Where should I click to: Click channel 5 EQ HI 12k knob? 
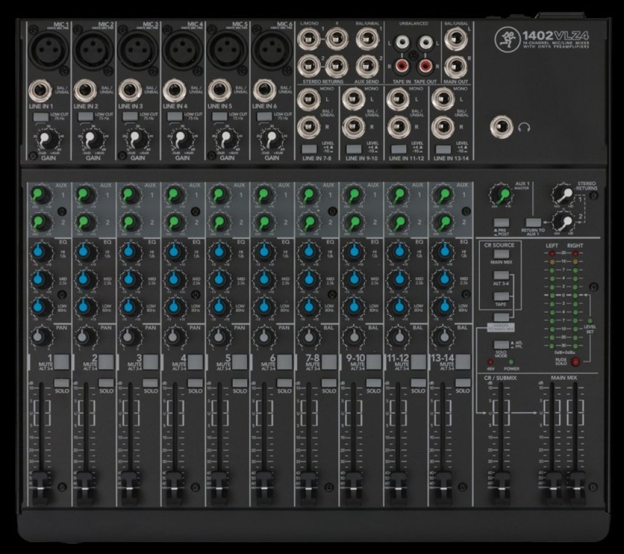tap(218, 251)
